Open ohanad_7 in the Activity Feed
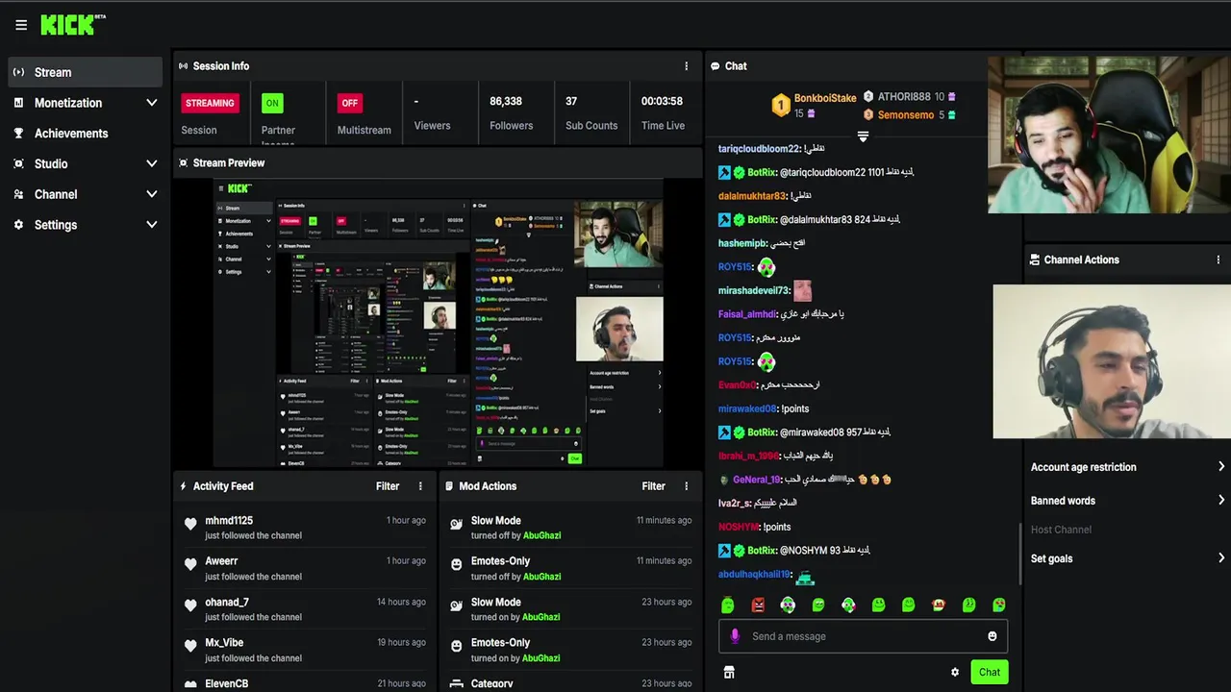The height and width of the screenshot is (692, 1231). point(227,603)
